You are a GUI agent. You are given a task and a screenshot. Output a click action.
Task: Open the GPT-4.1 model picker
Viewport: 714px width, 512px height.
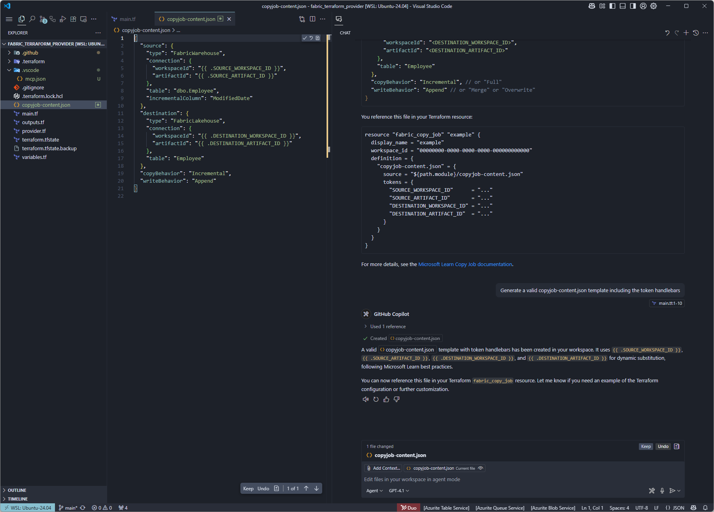(x=399, y=491)
